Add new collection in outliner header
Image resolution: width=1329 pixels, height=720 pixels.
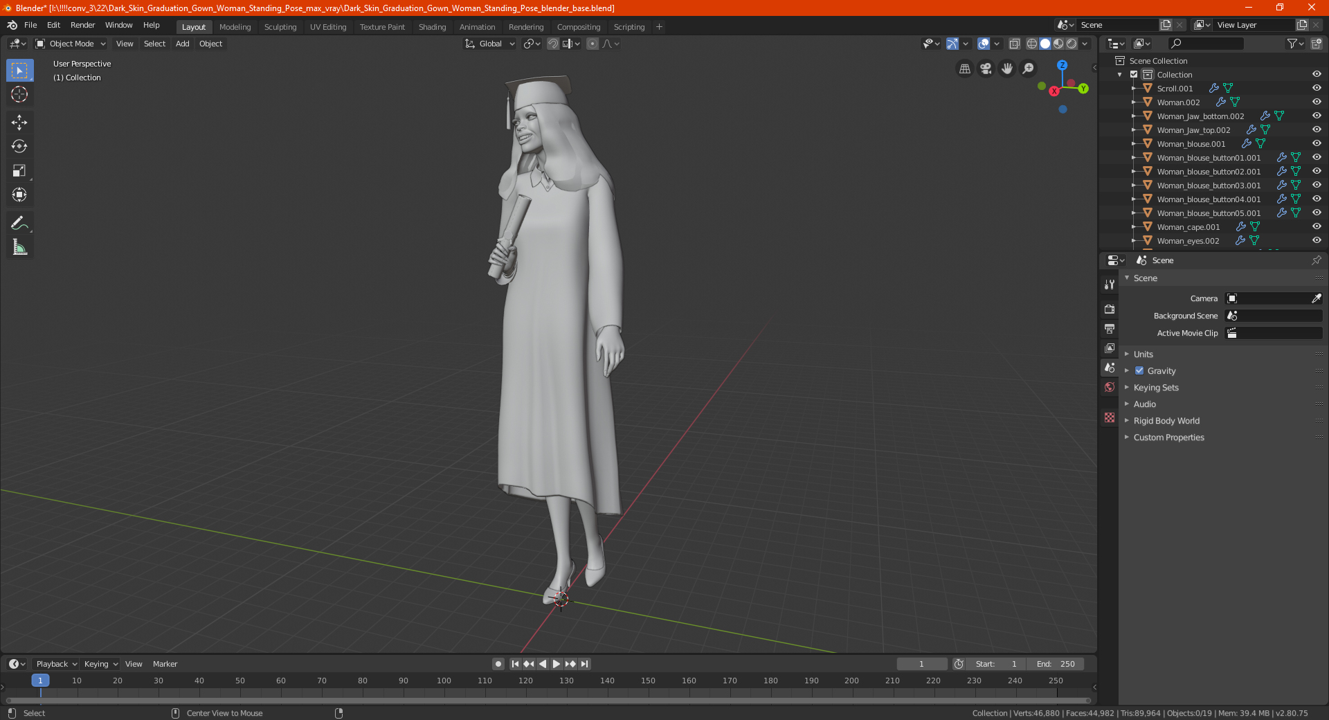[x=1316, y=44]
